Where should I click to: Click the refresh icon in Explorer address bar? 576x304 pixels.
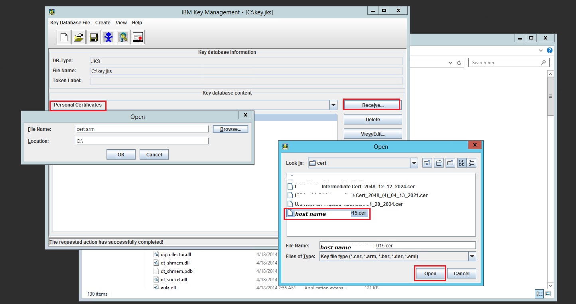click(x=459, y=63)
